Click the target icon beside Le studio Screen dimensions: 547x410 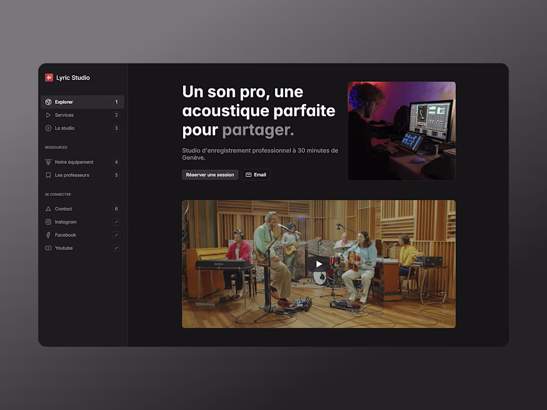tap(48, 128)
